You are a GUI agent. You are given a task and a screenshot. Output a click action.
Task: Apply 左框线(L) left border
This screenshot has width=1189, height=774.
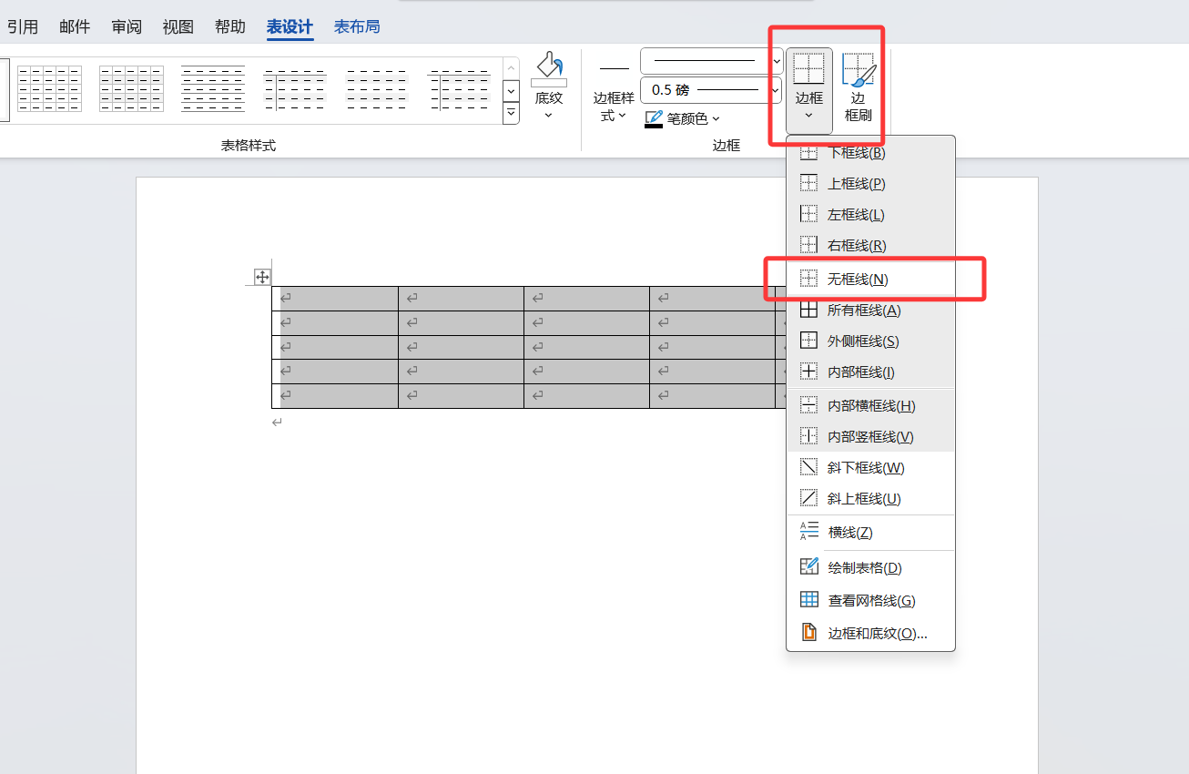tap(870, 215)
